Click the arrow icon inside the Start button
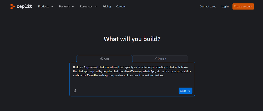The image size is (263, 111). pyautogui.click(x=189, y=91)
